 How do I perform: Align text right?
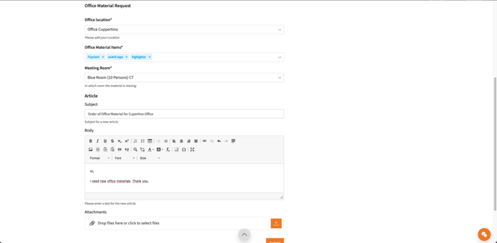point(188,141)
